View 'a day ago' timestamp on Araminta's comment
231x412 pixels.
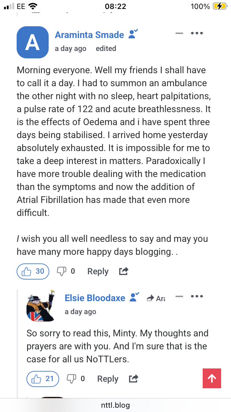pyautogui.click(x=71, y=48)
